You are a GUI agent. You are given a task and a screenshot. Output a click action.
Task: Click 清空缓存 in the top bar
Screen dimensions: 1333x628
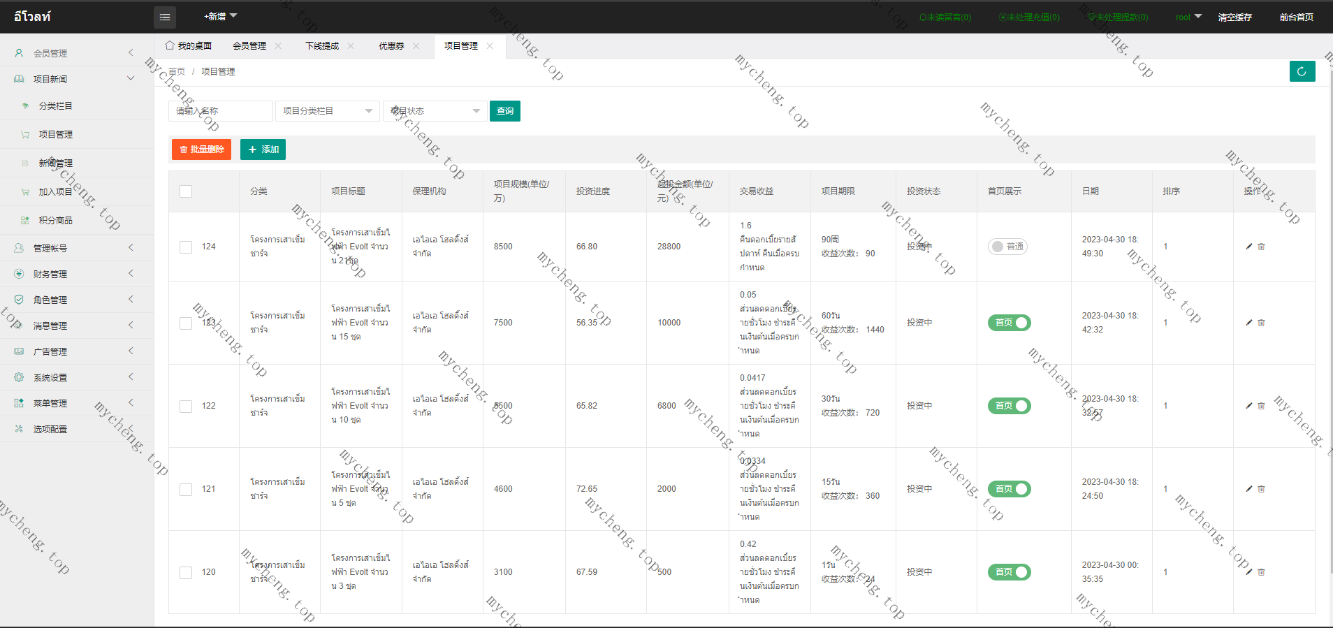[x=1235, y=17]
